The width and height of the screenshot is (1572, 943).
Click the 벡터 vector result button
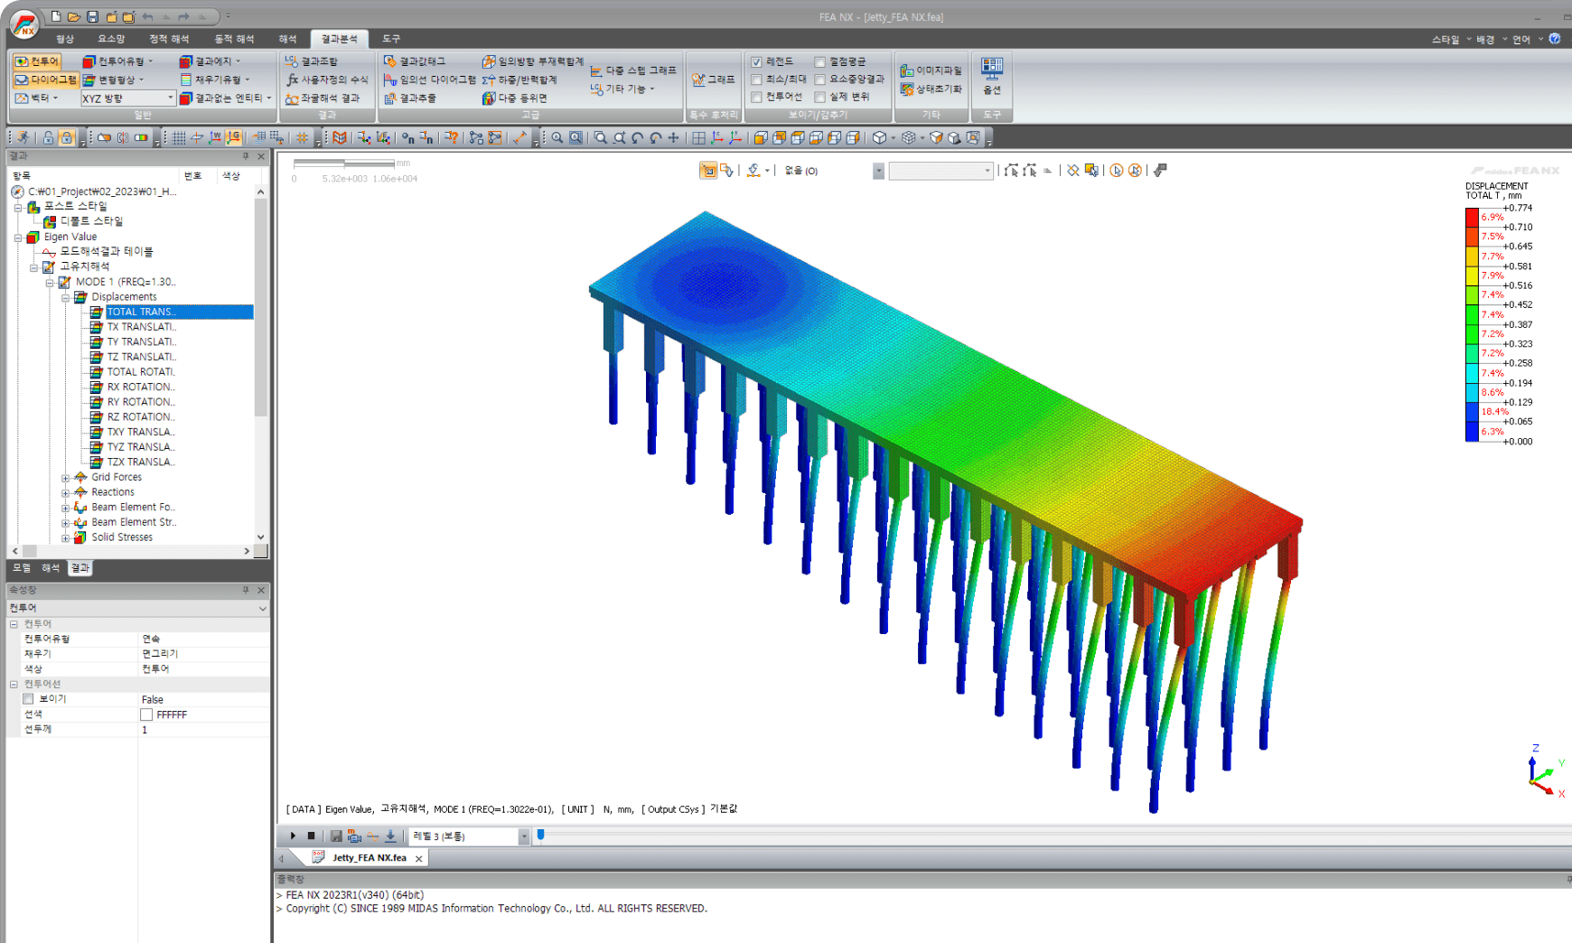pyautogui.click(x=36, y=98)
